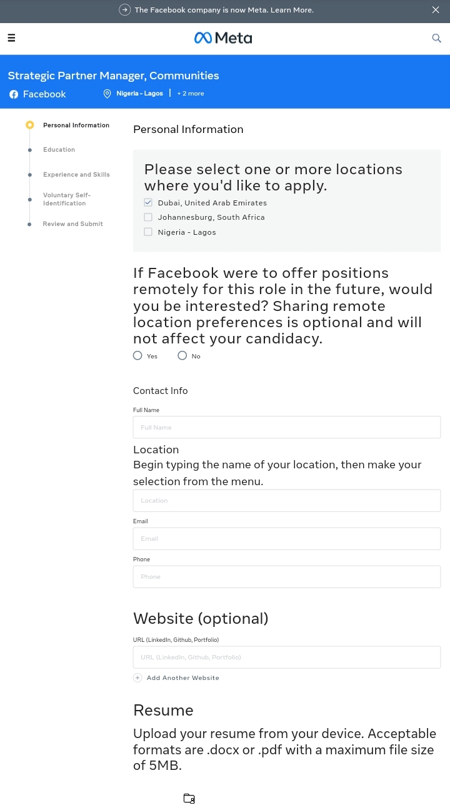Click the resume upload folder icon
The width and height of the screenshot is (450, 808).
tap(189, 798)
